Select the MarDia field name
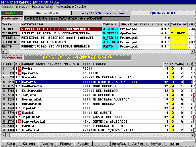The image size is (196, 147). click(51, 126)
